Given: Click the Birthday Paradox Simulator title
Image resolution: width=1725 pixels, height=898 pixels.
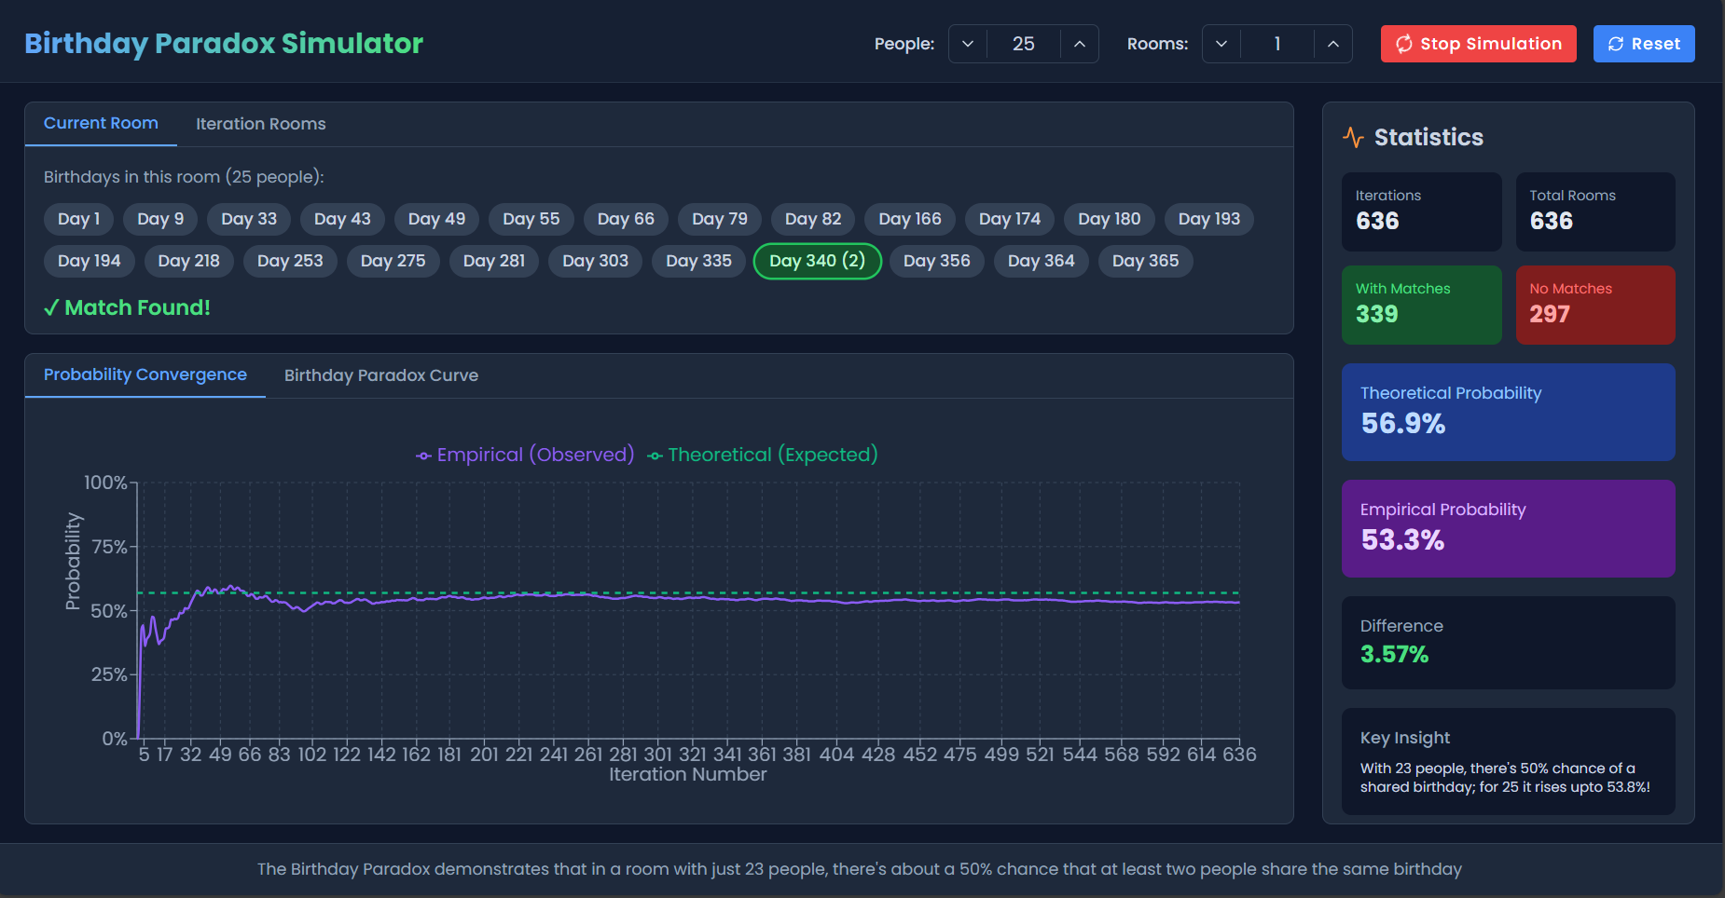Looking at the screenshot, I should [x=224, y=44].
